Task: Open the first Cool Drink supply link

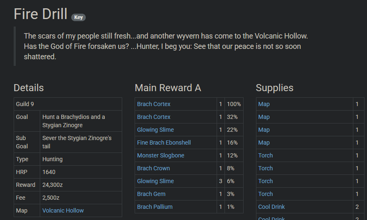Action: 271,207
